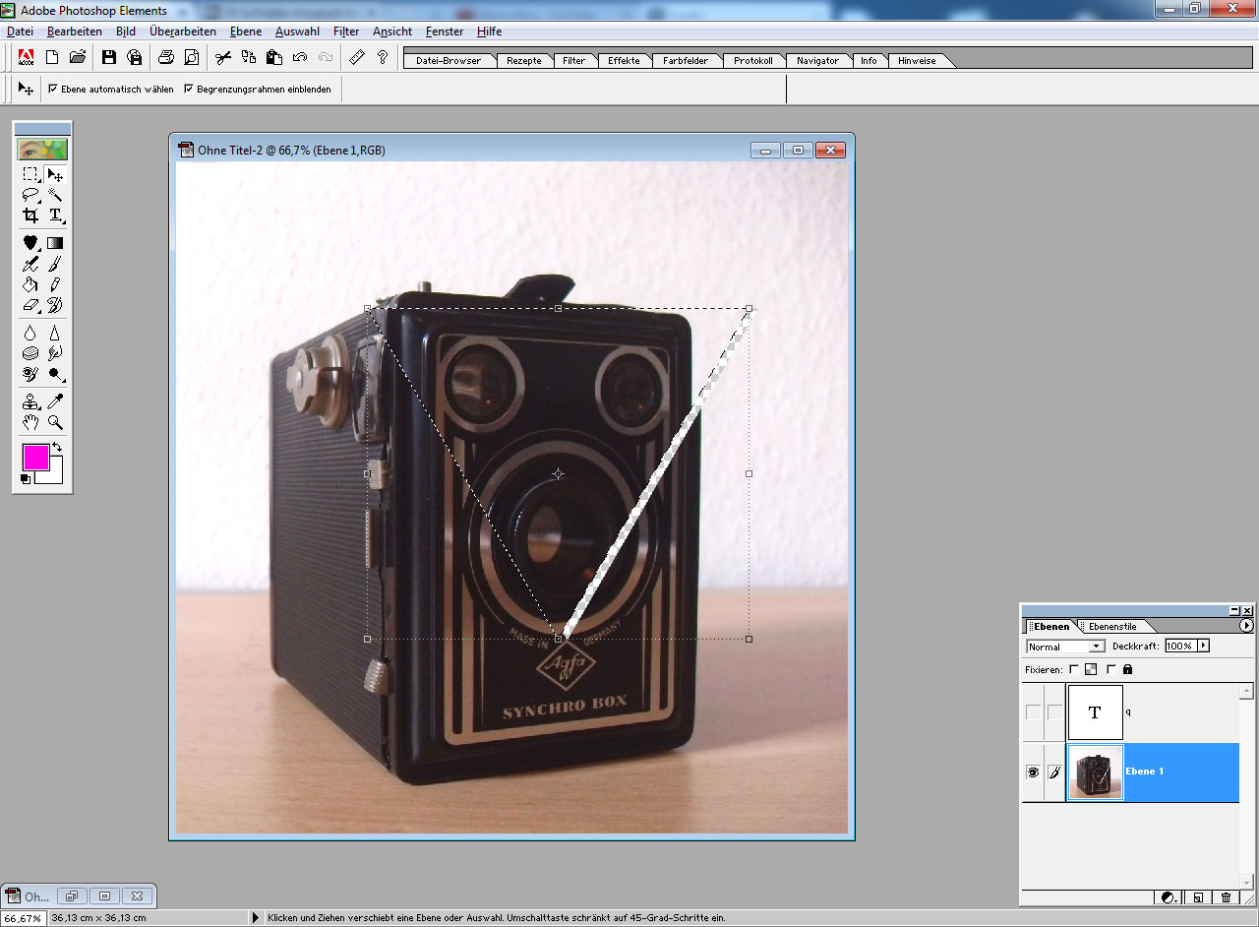The image size is (1259, 927).
Task: Click the trash icon in Ebenen panel
Action: pyautogui.click(x=1226, y=897)
